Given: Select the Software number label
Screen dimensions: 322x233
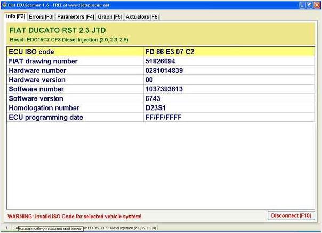Looking at the screenshot, I should (x=36, y=89).
